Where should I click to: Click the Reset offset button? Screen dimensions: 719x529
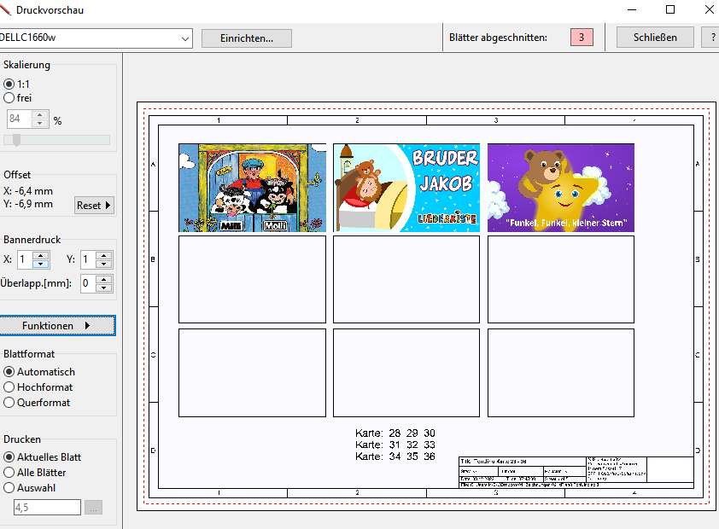[94, 205]
